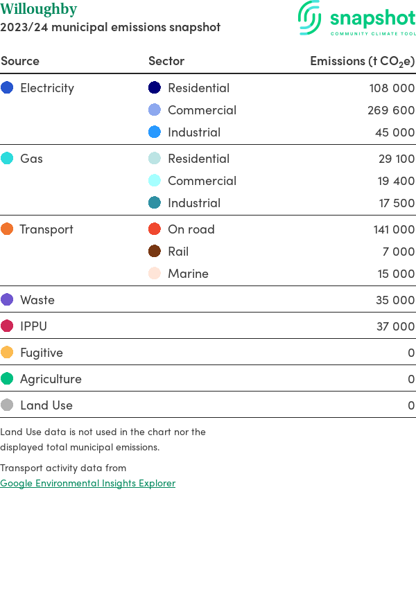Select the Electricity Commercial sector label

tap(202, 110)
